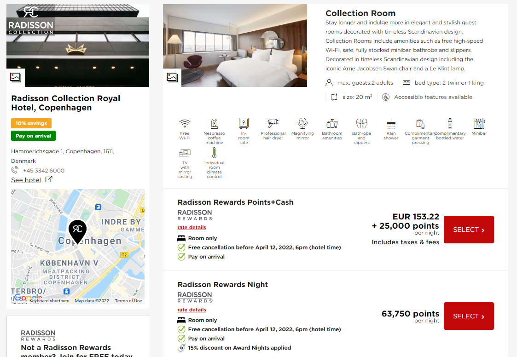
Task: Click the In-room safe amenity icon
Action: pyautogui.click(x=244, y=124)
